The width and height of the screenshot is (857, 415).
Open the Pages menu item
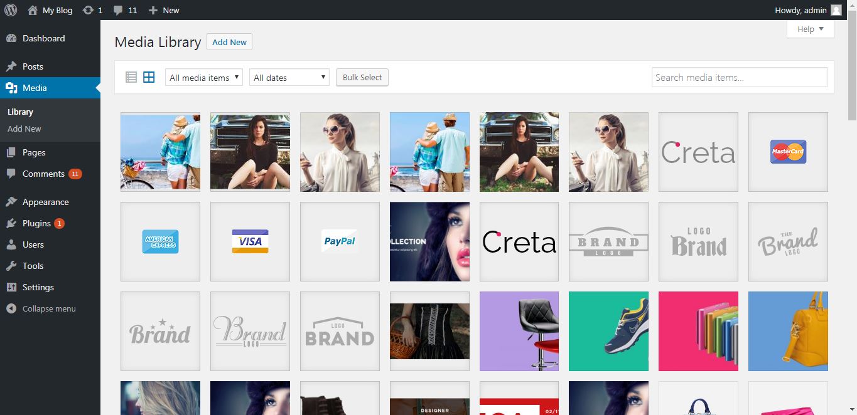(50, 152)
